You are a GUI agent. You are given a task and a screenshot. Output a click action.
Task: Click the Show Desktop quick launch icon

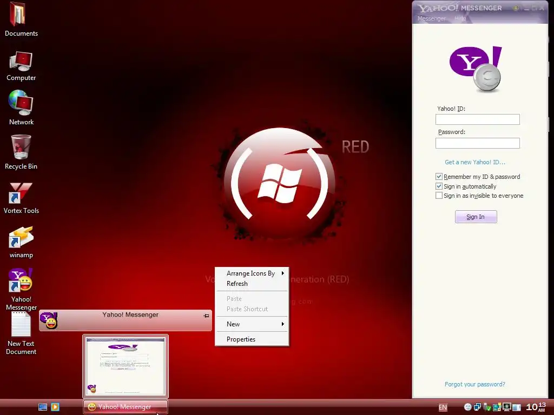[42, 407]
